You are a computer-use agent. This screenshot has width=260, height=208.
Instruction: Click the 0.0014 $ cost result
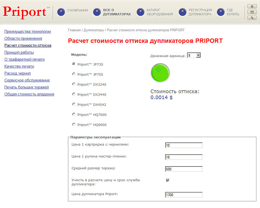(162, 97)
